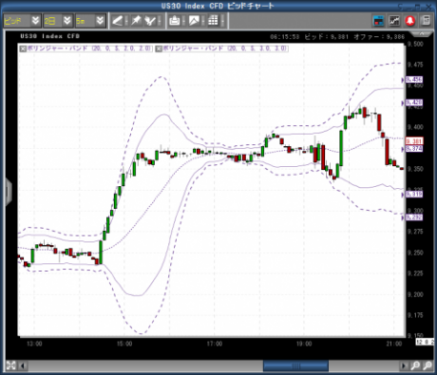Click the horizontal scrollbar thumb
The image size is (437, 375).
295,366
